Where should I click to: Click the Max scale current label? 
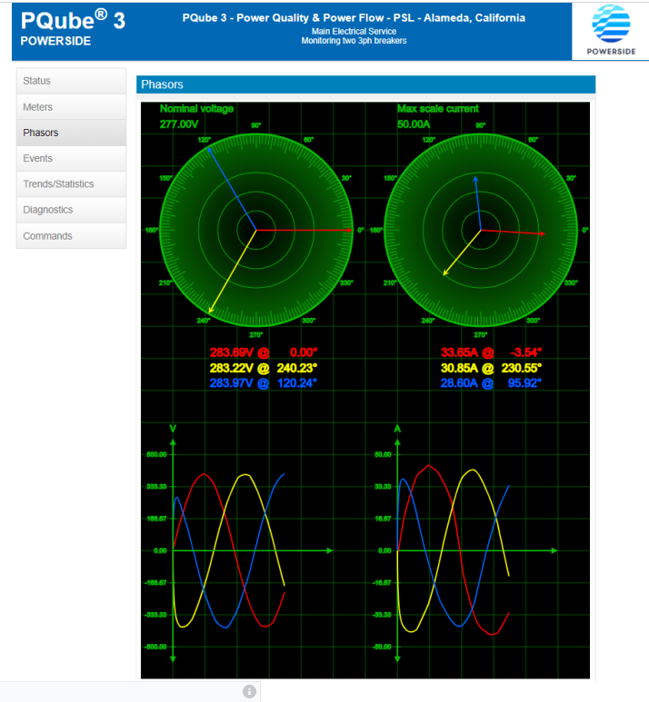coord(438,109)
